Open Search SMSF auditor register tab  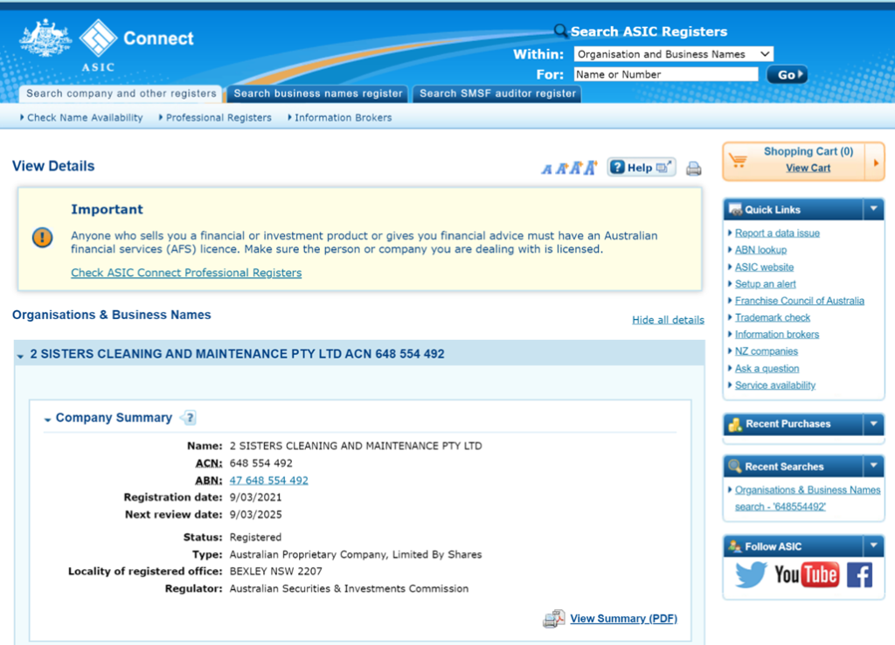(x=497, y=94)
